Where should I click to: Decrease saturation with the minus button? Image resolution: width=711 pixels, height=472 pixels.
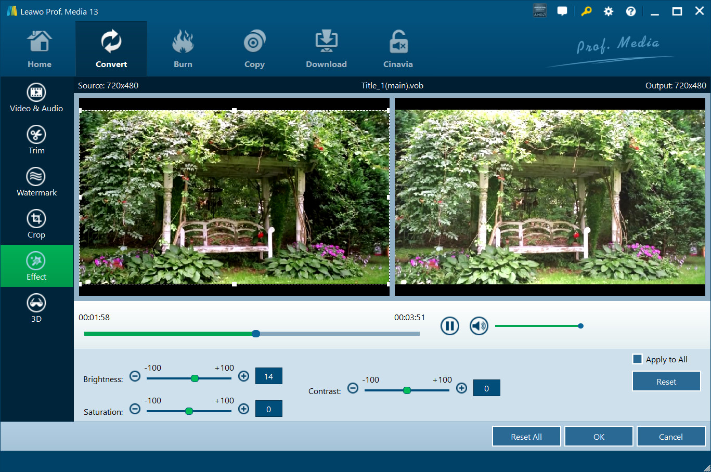pos(135,409)
